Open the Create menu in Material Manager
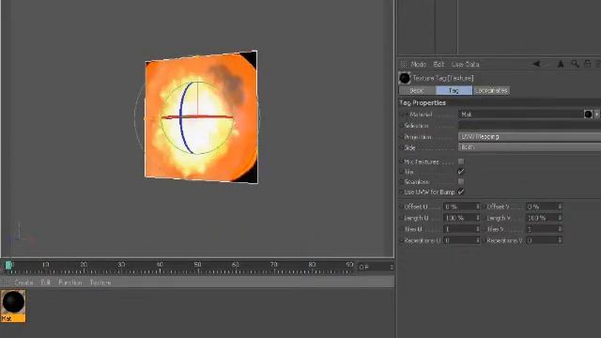This screenshot has width=601, height=338. point(23,283)
